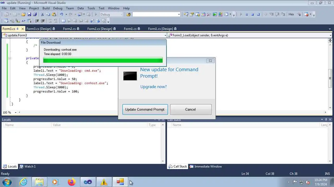This screenshot has height=187, width=334.
Task: Click the yellow warning taskbar icon
Action: pyautogui.click(x=104, y=182)
